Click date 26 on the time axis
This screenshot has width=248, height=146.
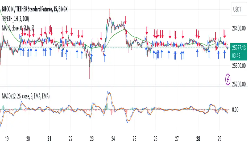coord(155,139)
